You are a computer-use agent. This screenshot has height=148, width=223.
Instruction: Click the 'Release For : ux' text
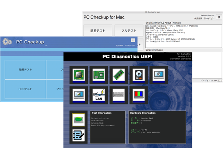(207, 16)
